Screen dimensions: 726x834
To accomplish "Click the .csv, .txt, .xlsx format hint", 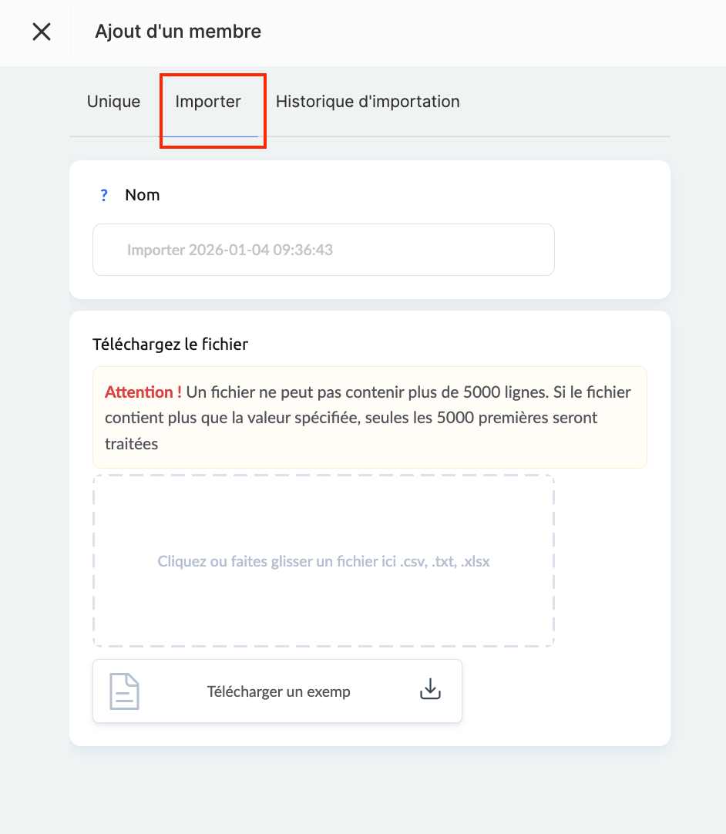I will (445, 562).
